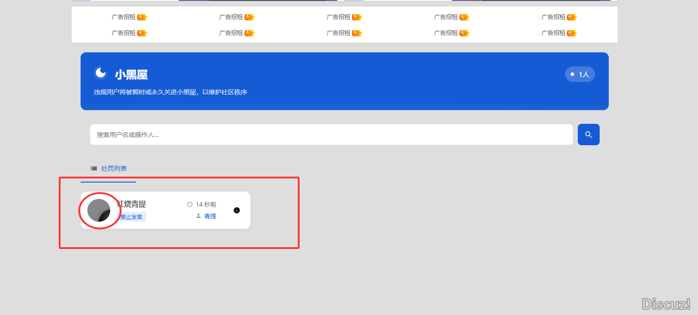Focus the 搜索用户名或操作人 search field
Screen dimensions: 698x315
coord(331,135)
